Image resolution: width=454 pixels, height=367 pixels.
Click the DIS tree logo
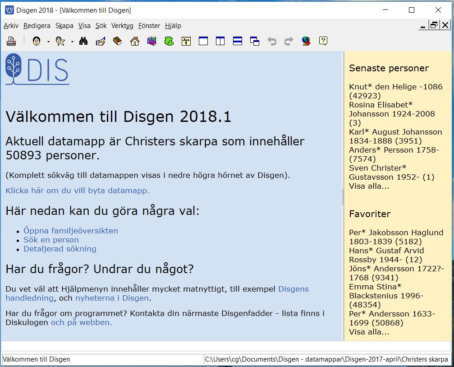coord(37,69)
